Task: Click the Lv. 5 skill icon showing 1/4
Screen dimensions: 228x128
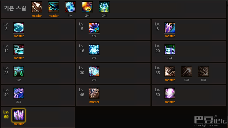Action: tap(94, 27)
